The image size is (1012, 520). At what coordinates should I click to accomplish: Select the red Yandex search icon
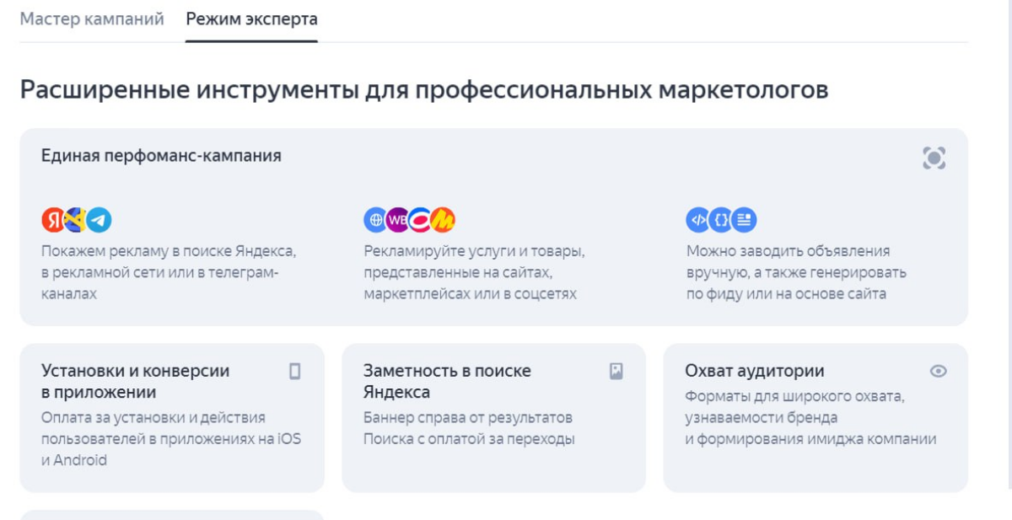coord(52,220)
